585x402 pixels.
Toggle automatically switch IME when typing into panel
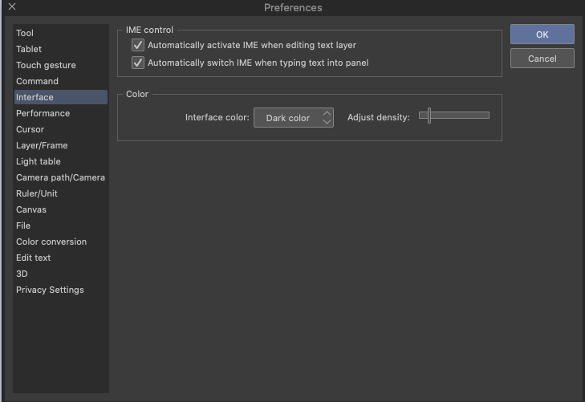tap(138, 63)
